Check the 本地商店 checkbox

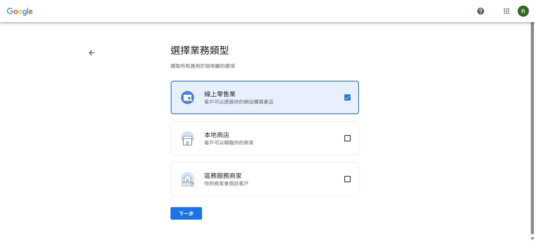[347, 138]
